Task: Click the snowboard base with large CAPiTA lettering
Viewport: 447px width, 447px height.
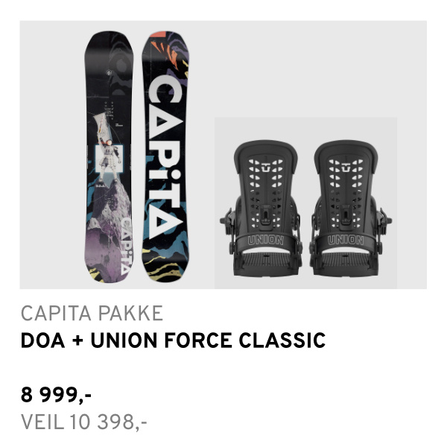Action: point(162,155)
